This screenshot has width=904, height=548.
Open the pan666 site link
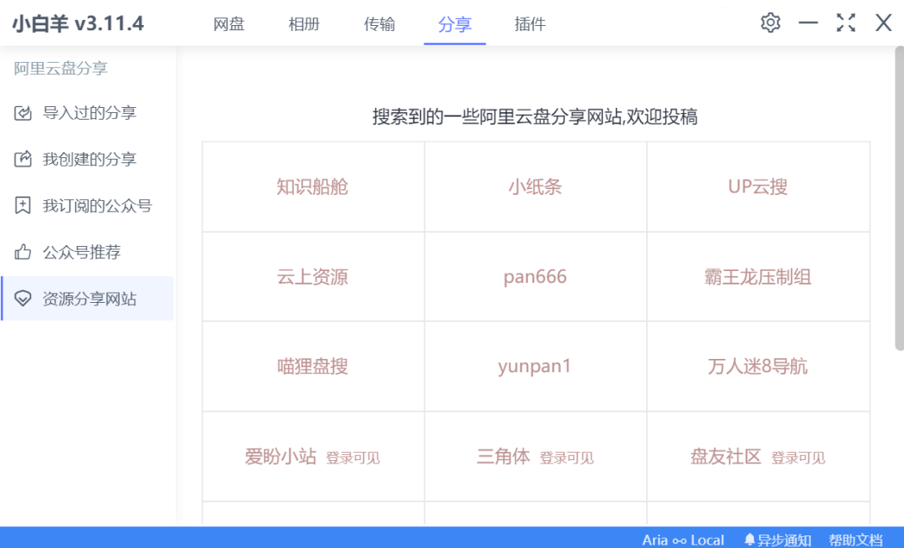pos(535,277)
